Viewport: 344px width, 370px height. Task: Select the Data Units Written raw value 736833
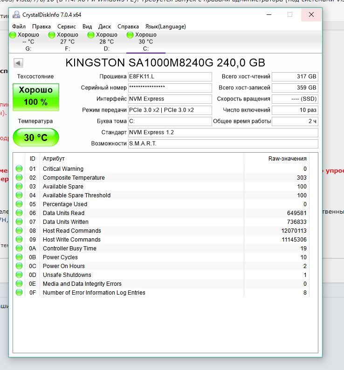click(297, 222)
